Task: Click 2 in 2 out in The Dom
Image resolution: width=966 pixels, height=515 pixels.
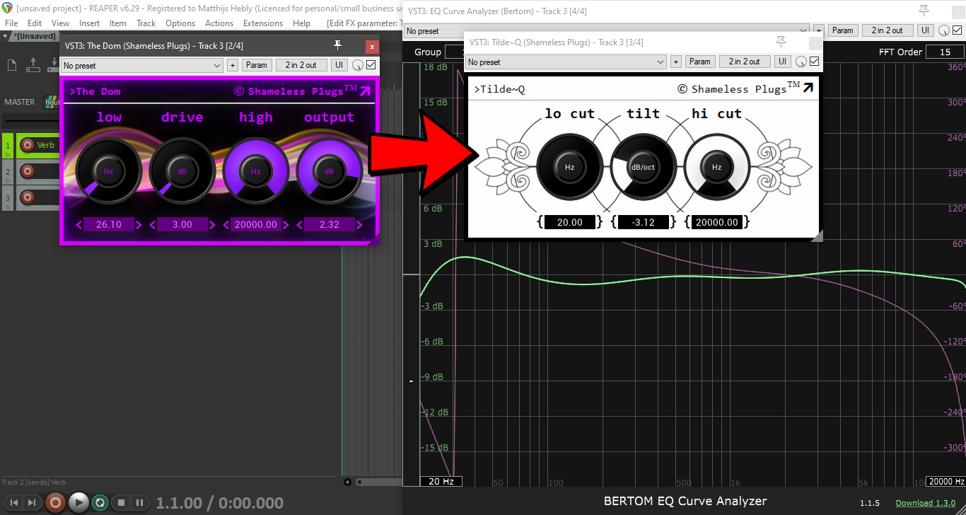Action: pos(301,65)
